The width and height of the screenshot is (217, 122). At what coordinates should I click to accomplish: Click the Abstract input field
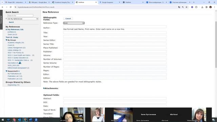tap(115, 99)
